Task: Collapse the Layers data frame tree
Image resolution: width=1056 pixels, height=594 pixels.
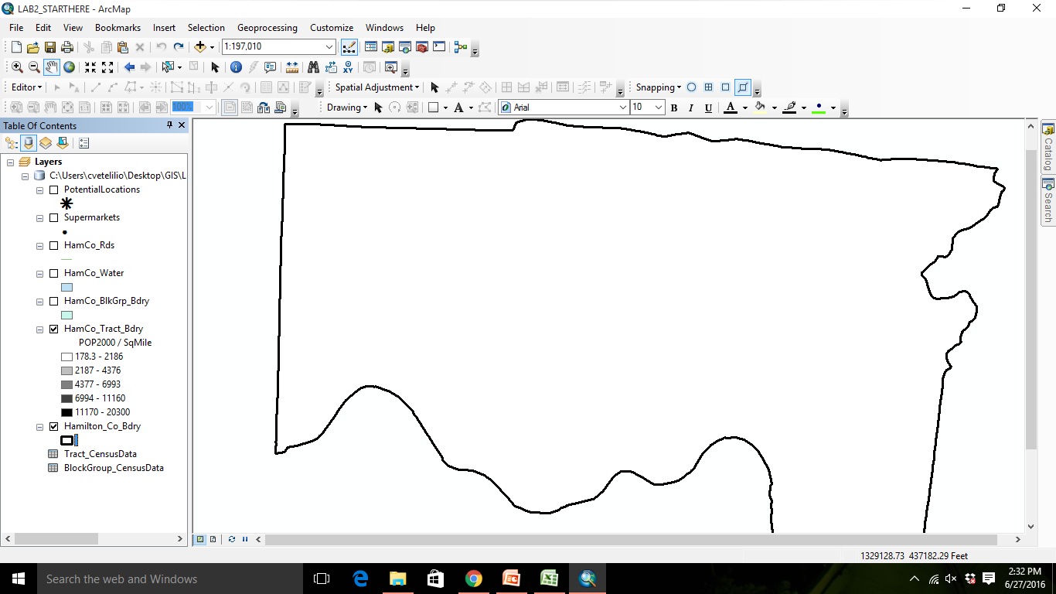Action: point(11,162)
